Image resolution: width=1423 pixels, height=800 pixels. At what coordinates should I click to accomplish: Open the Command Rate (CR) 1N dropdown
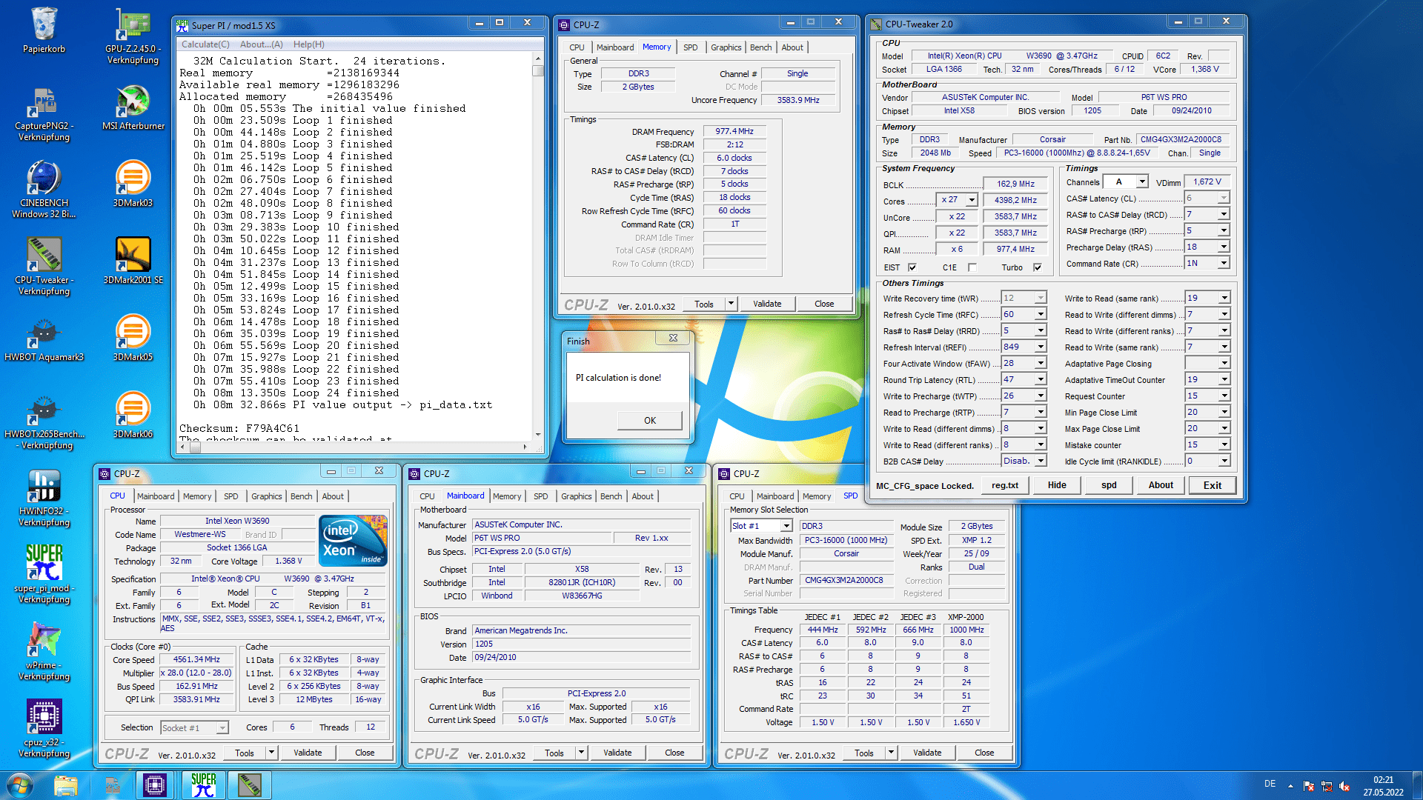[x=1224, y=263]
